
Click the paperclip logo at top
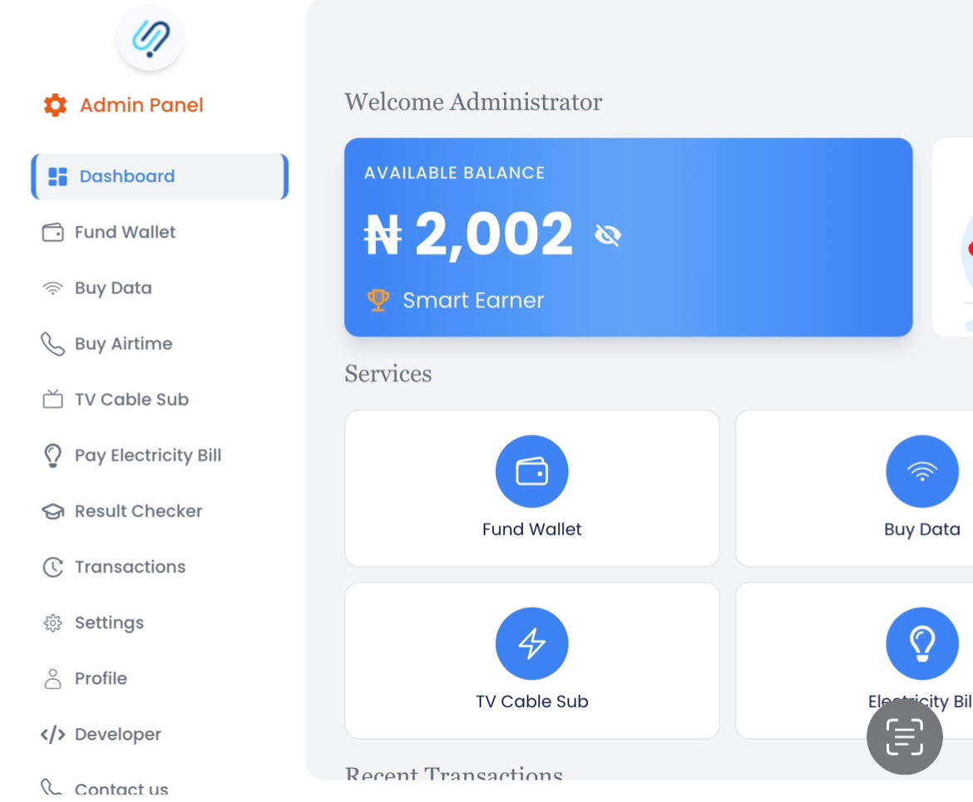151,38
